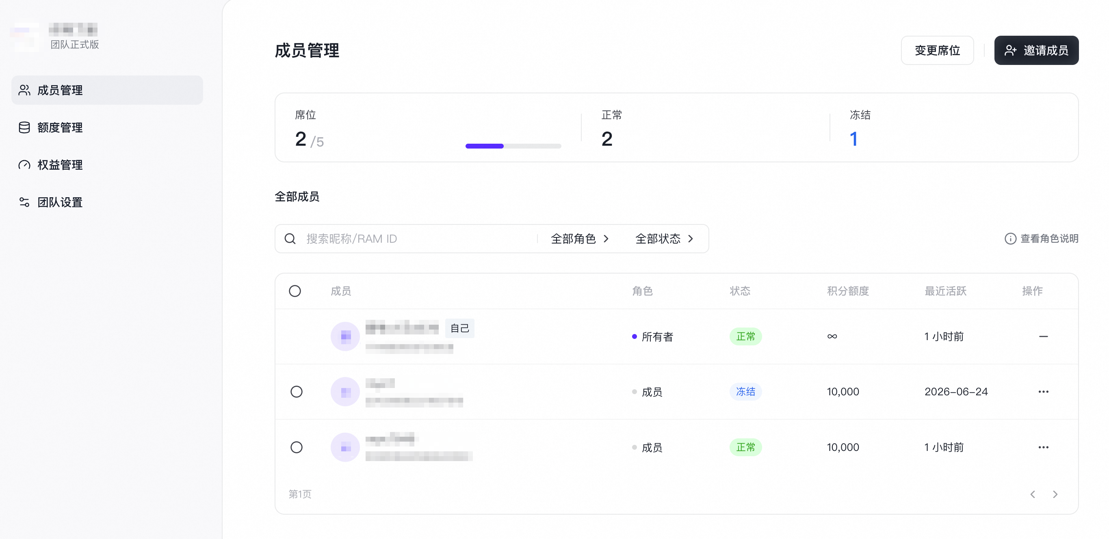Open 额度管理 in the sidebar

tap(107, 127)
